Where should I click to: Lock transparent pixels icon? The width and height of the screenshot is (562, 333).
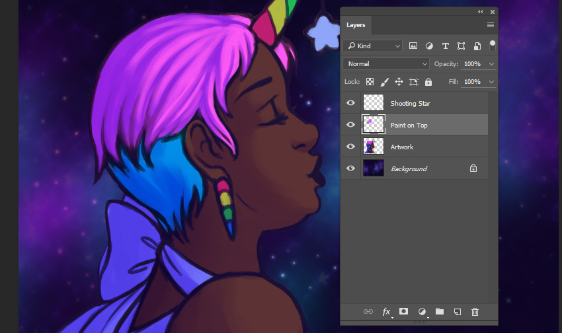(370, 82)
